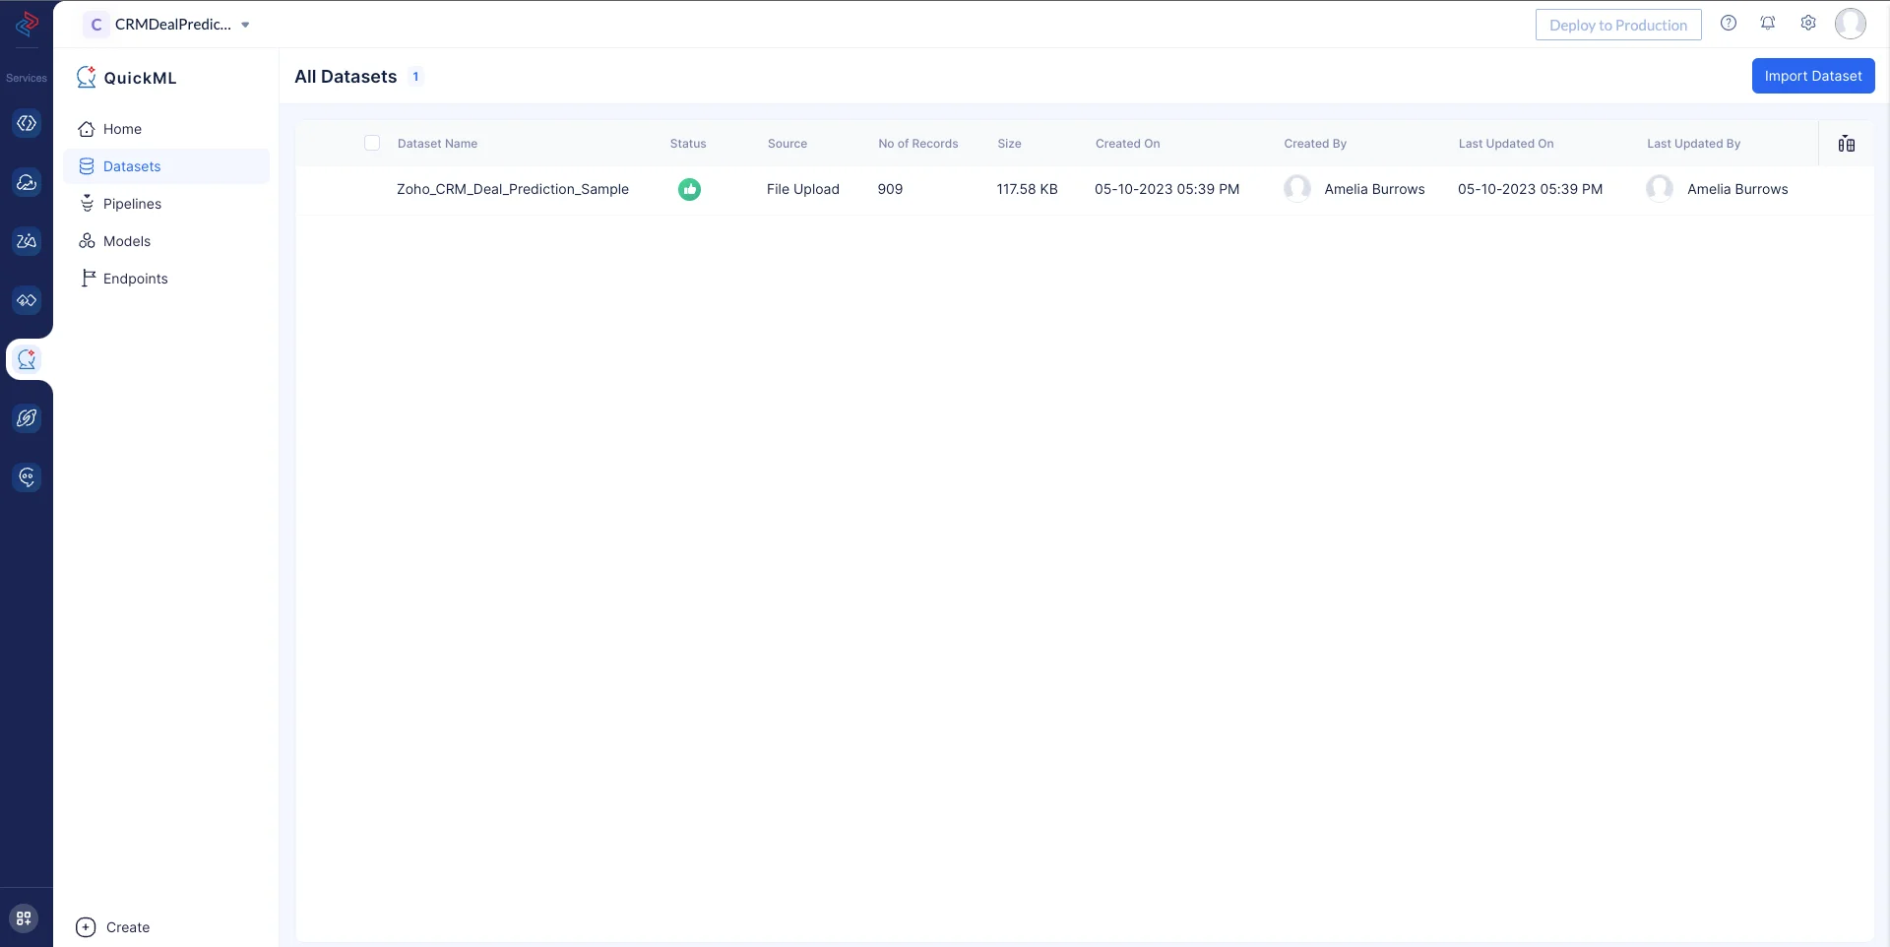Image resolution: width=1890 pixels, height=947 pixels.
Task: Click the Dataset Name column header
Action: point(437,144)
